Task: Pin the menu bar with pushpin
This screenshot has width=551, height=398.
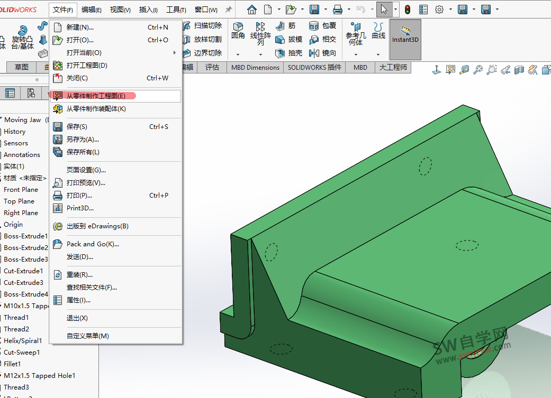Action: [x=229, y=10]
